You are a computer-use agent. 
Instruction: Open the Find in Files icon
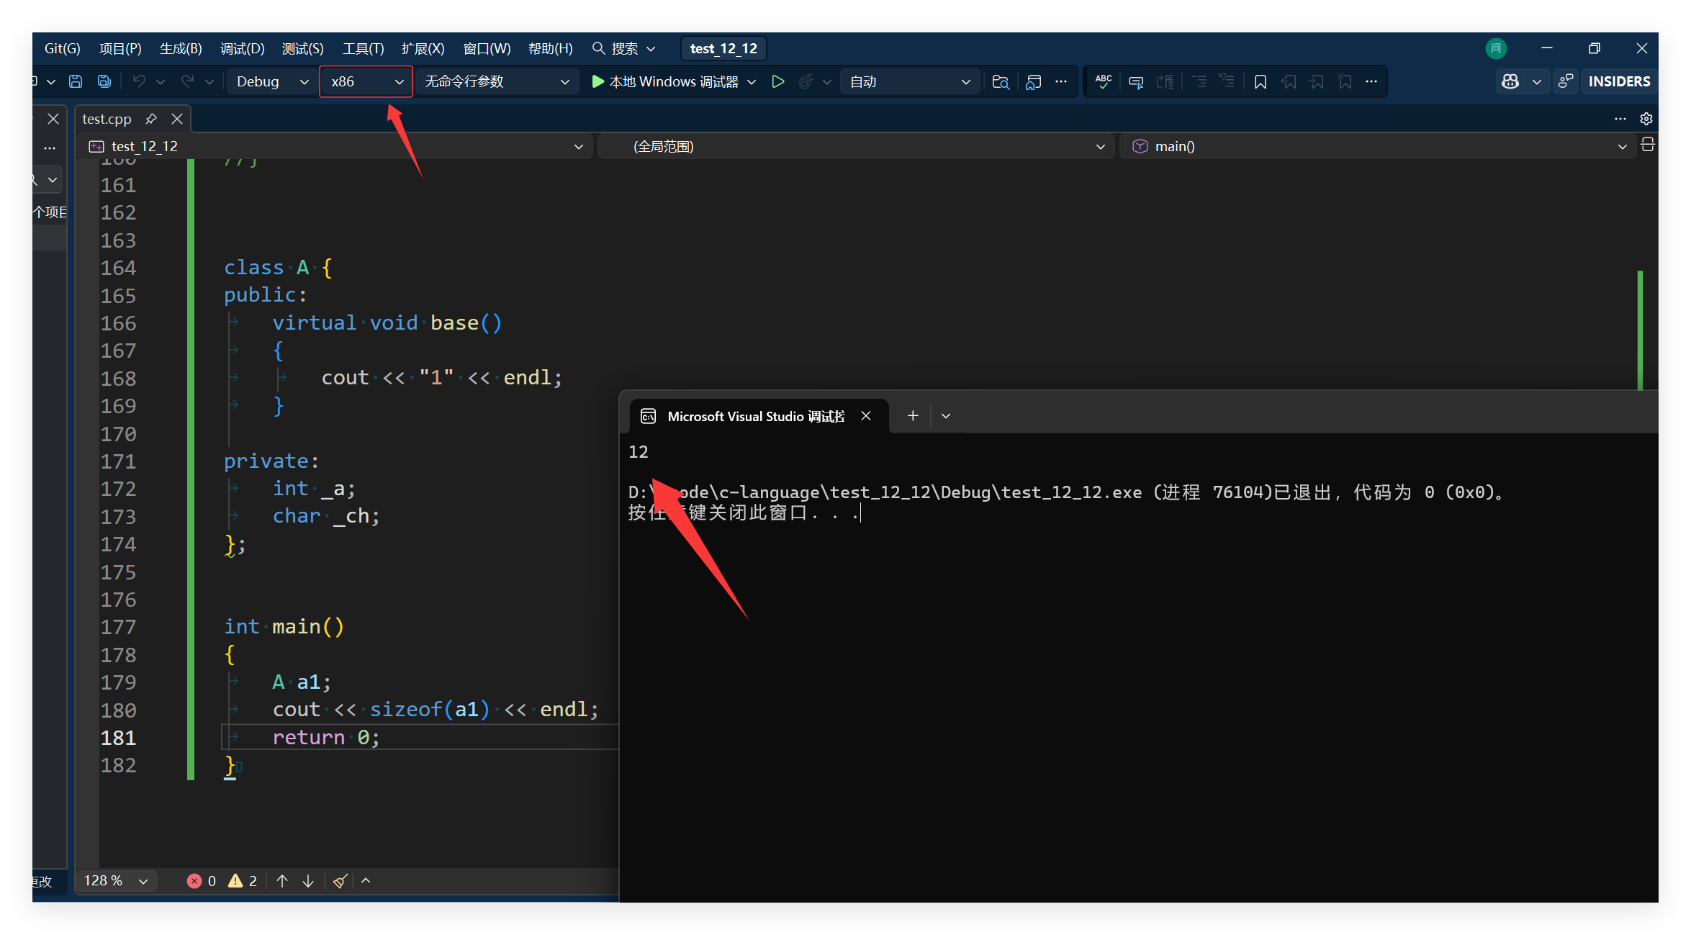(x=1000, y=81)
